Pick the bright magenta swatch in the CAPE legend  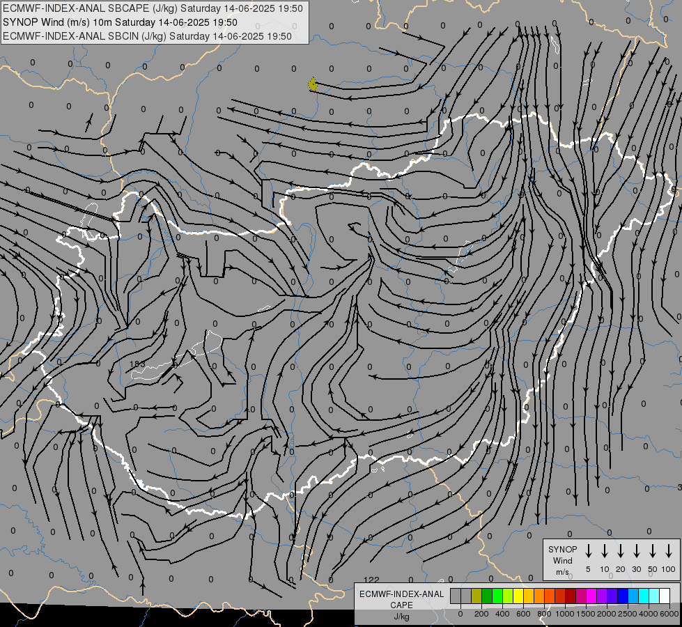click(x=591, y=596)
